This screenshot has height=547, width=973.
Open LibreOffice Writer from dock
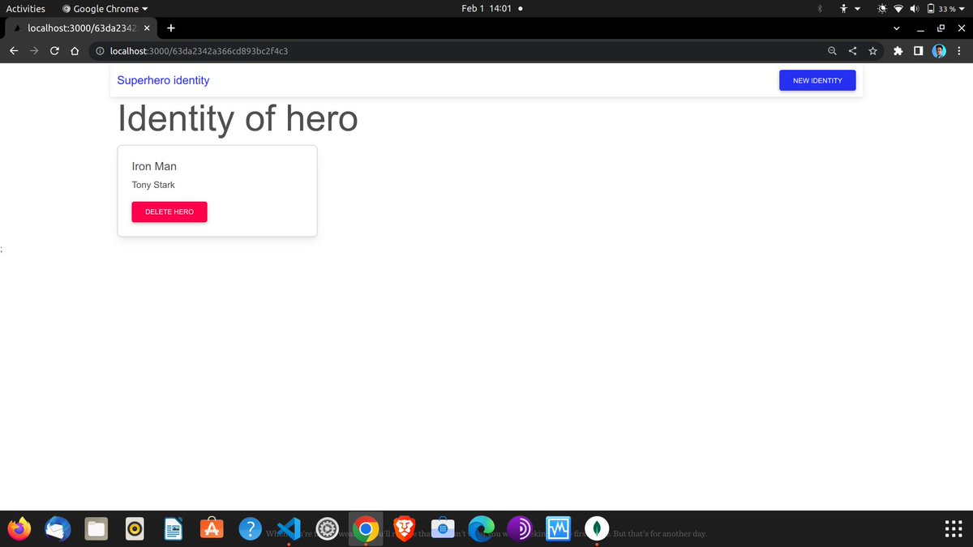click(x=174, y=529)
